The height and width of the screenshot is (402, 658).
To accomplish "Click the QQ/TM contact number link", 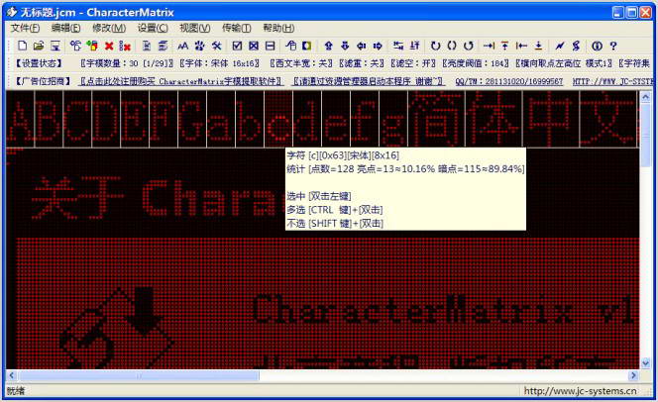I will pos(509,81).
